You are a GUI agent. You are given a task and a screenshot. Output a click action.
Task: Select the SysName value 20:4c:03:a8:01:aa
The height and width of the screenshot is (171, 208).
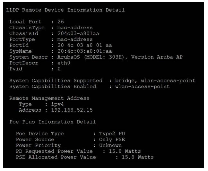coord(85,51)
